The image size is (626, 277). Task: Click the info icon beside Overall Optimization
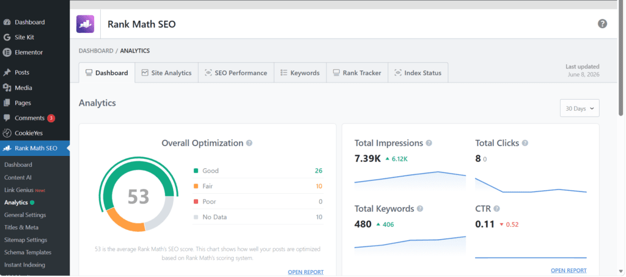249,143
